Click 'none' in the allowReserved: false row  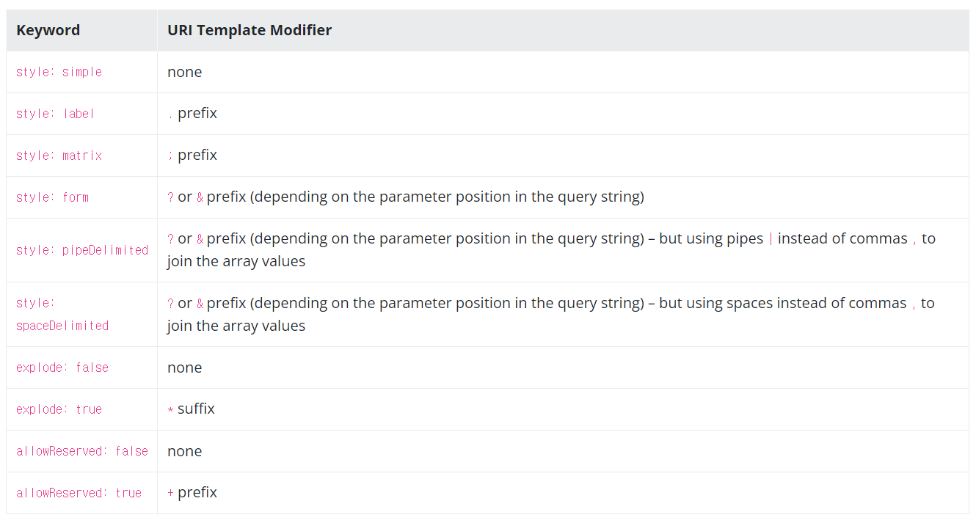click(184, 451)
